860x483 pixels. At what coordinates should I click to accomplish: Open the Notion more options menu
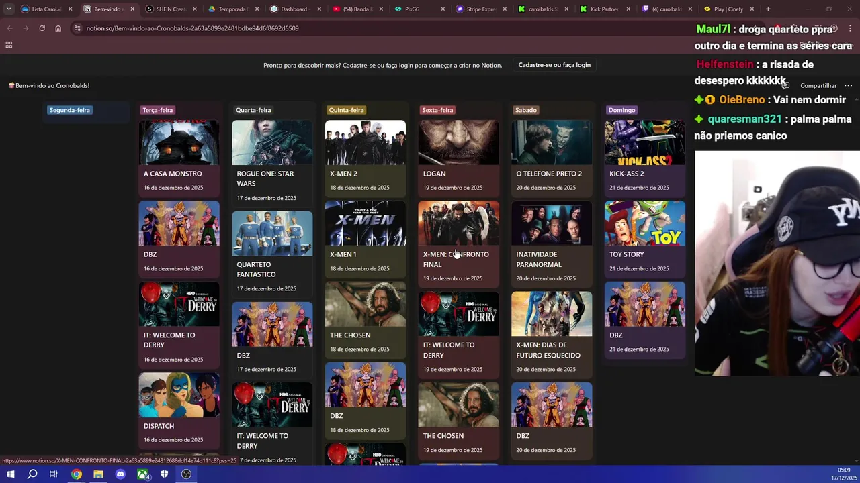[x=848, y=85]
